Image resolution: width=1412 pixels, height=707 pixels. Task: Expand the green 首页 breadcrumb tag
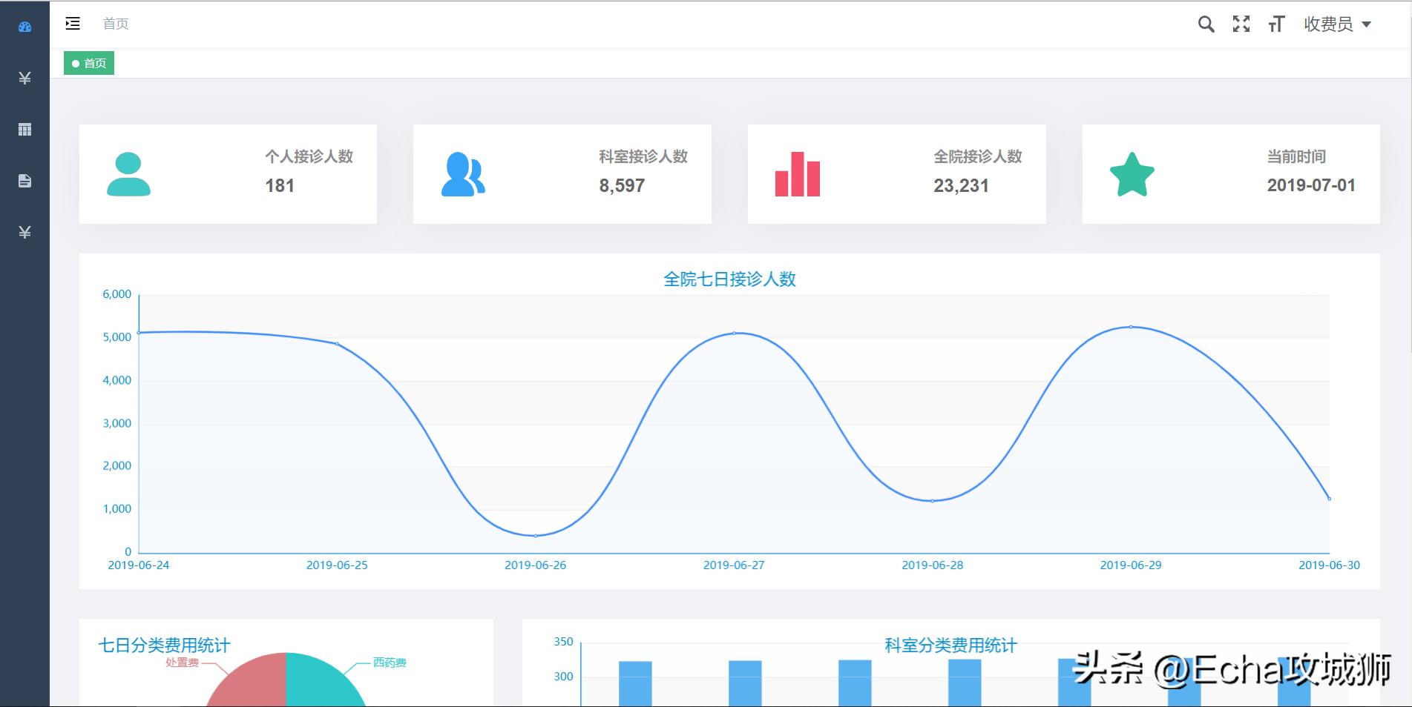(x=88, y=63)
